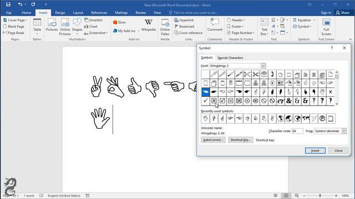The image size is (355, 199).
Task: Open the Footer dropdown
Action: (x=235, y=27)
